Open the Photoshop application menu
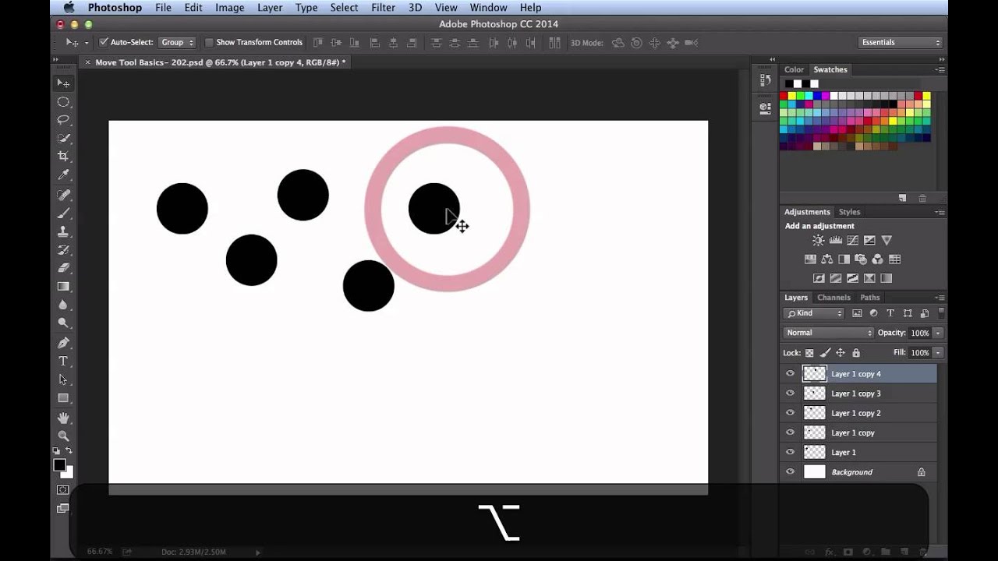Screen dimensions: 998x561 coord(115,8)
